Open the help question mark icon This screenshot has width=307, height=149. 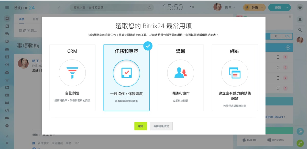300,7
